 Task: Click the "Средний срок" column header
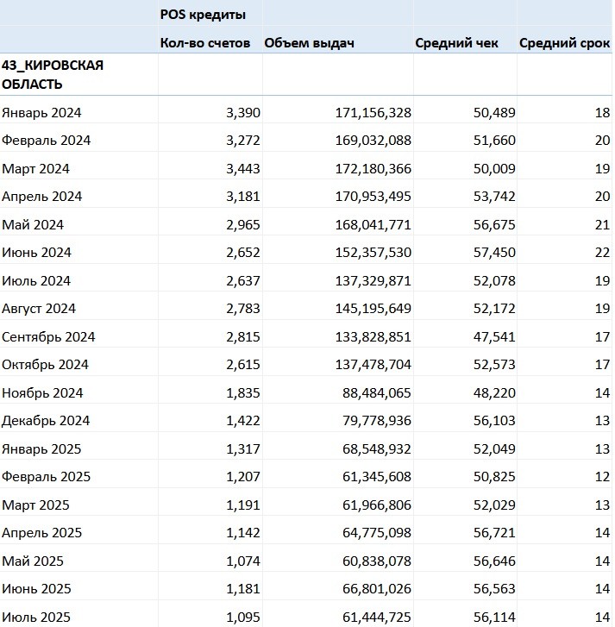tap(564, 43)
